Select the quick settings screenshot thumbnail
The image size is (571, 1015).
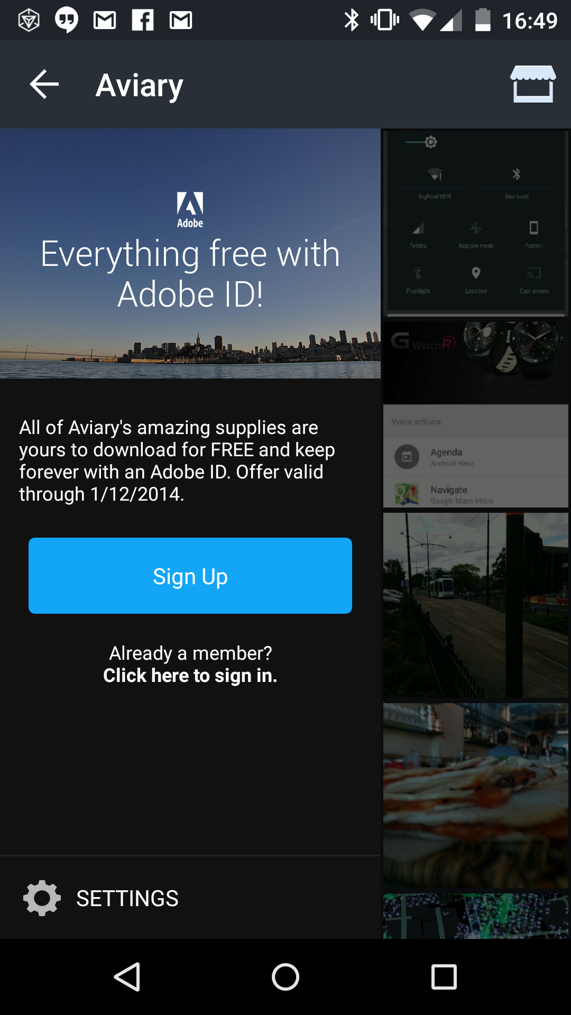click(476, 224)
